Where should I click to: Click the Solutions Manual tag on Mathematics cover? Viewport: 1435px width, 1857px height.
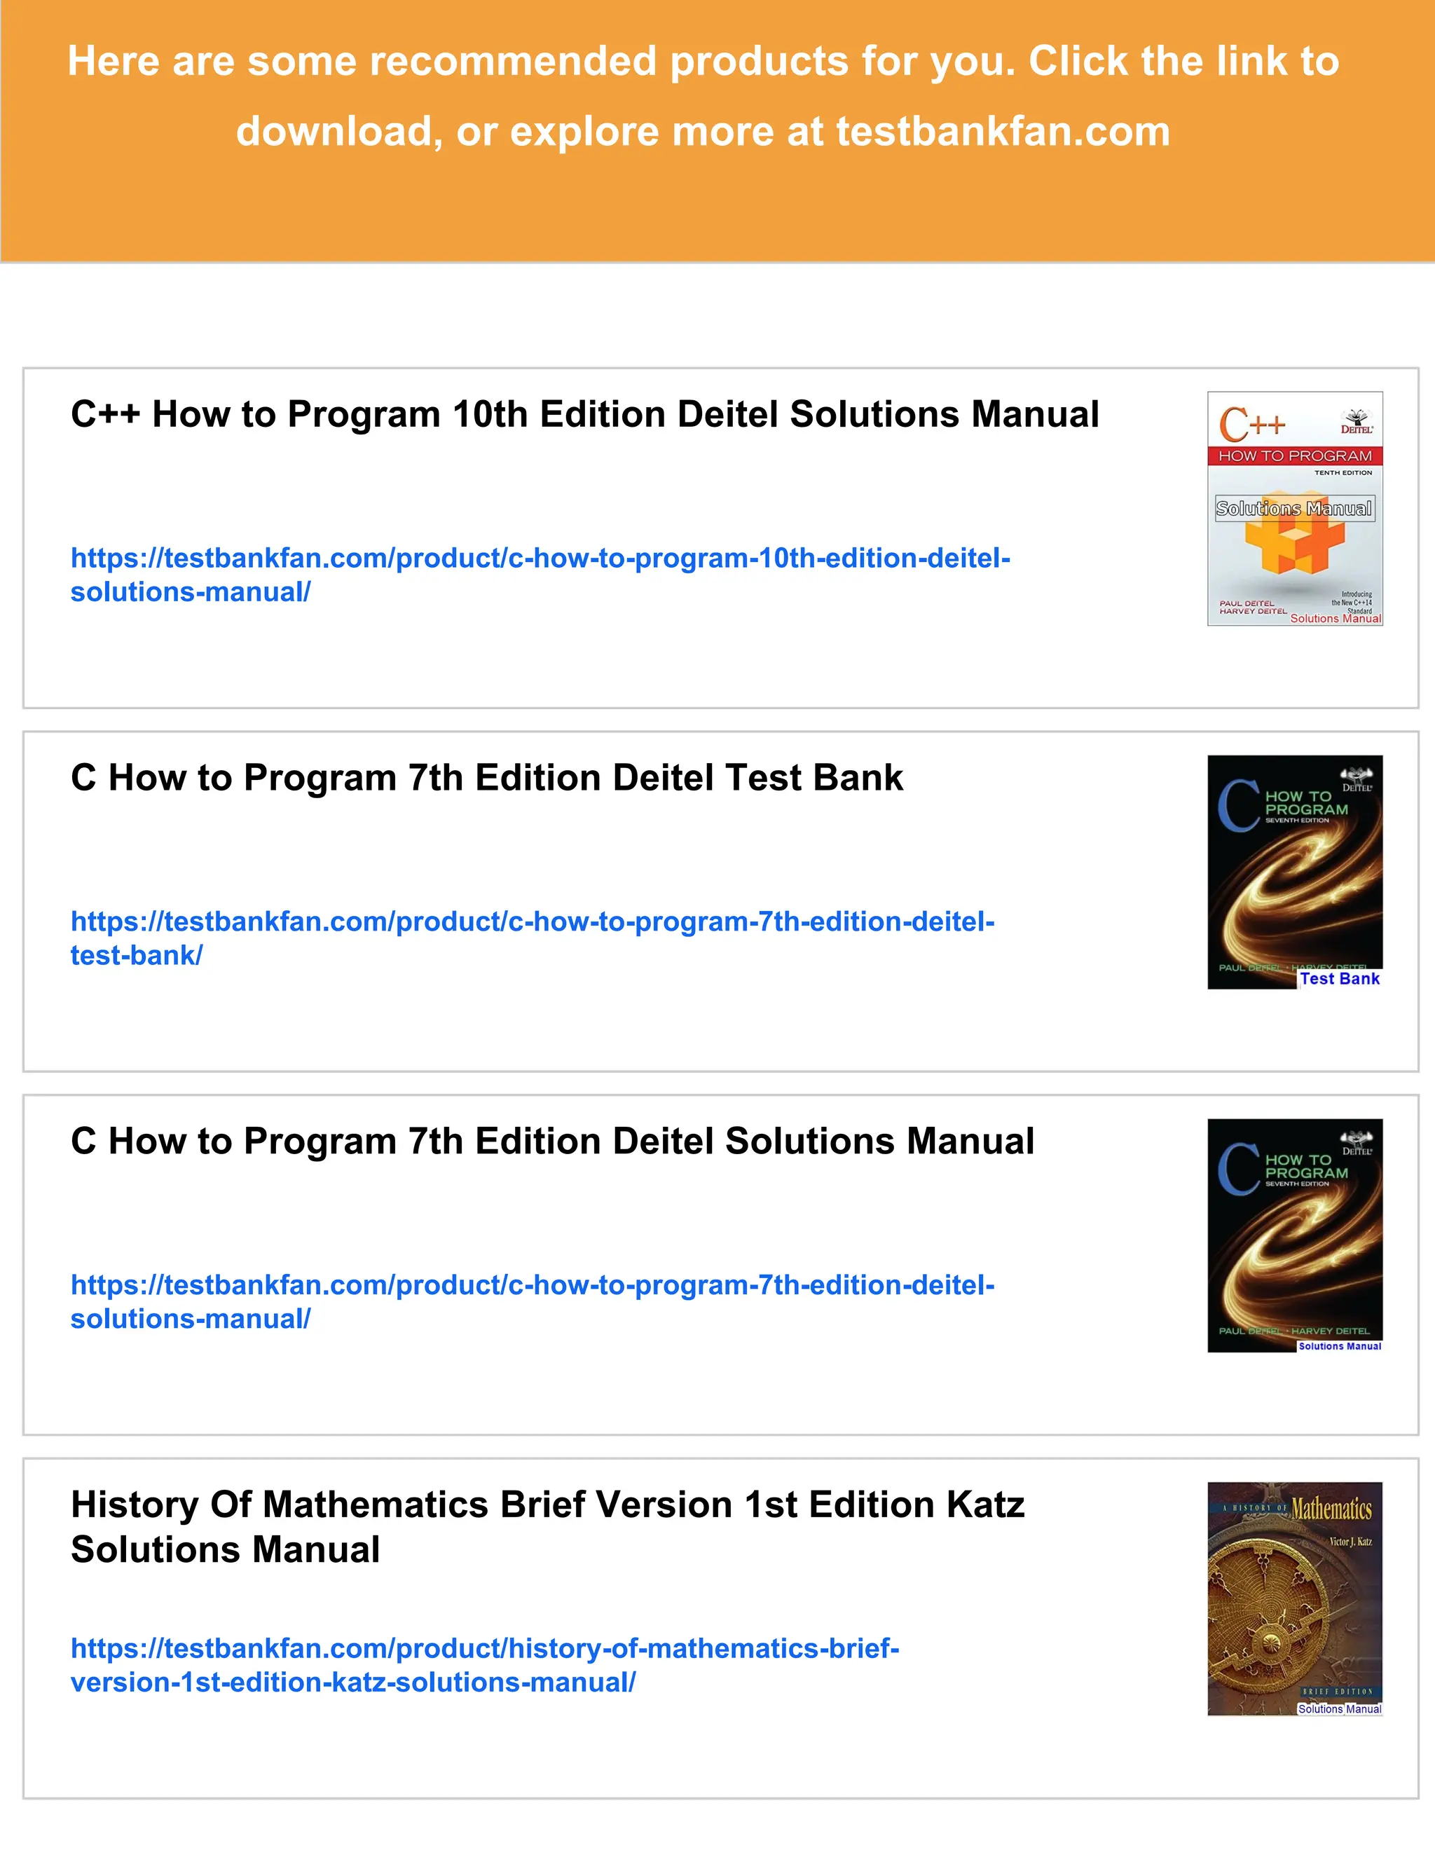(1339, 1709)
